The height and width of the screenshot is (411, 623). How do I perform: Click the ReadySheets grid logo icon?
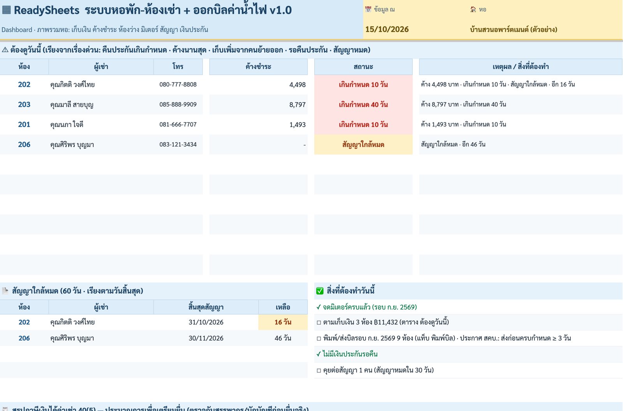(6, 10)
